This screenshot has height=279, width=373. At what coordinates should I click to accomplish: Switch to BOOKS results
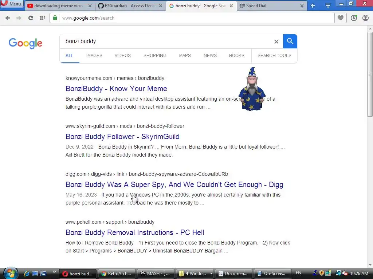coord(237,56)
